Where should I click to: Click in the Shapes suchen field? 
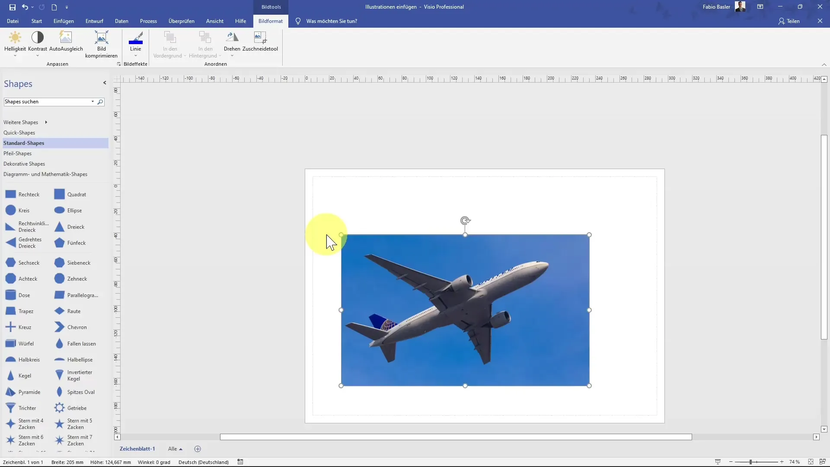coord(46,102)
